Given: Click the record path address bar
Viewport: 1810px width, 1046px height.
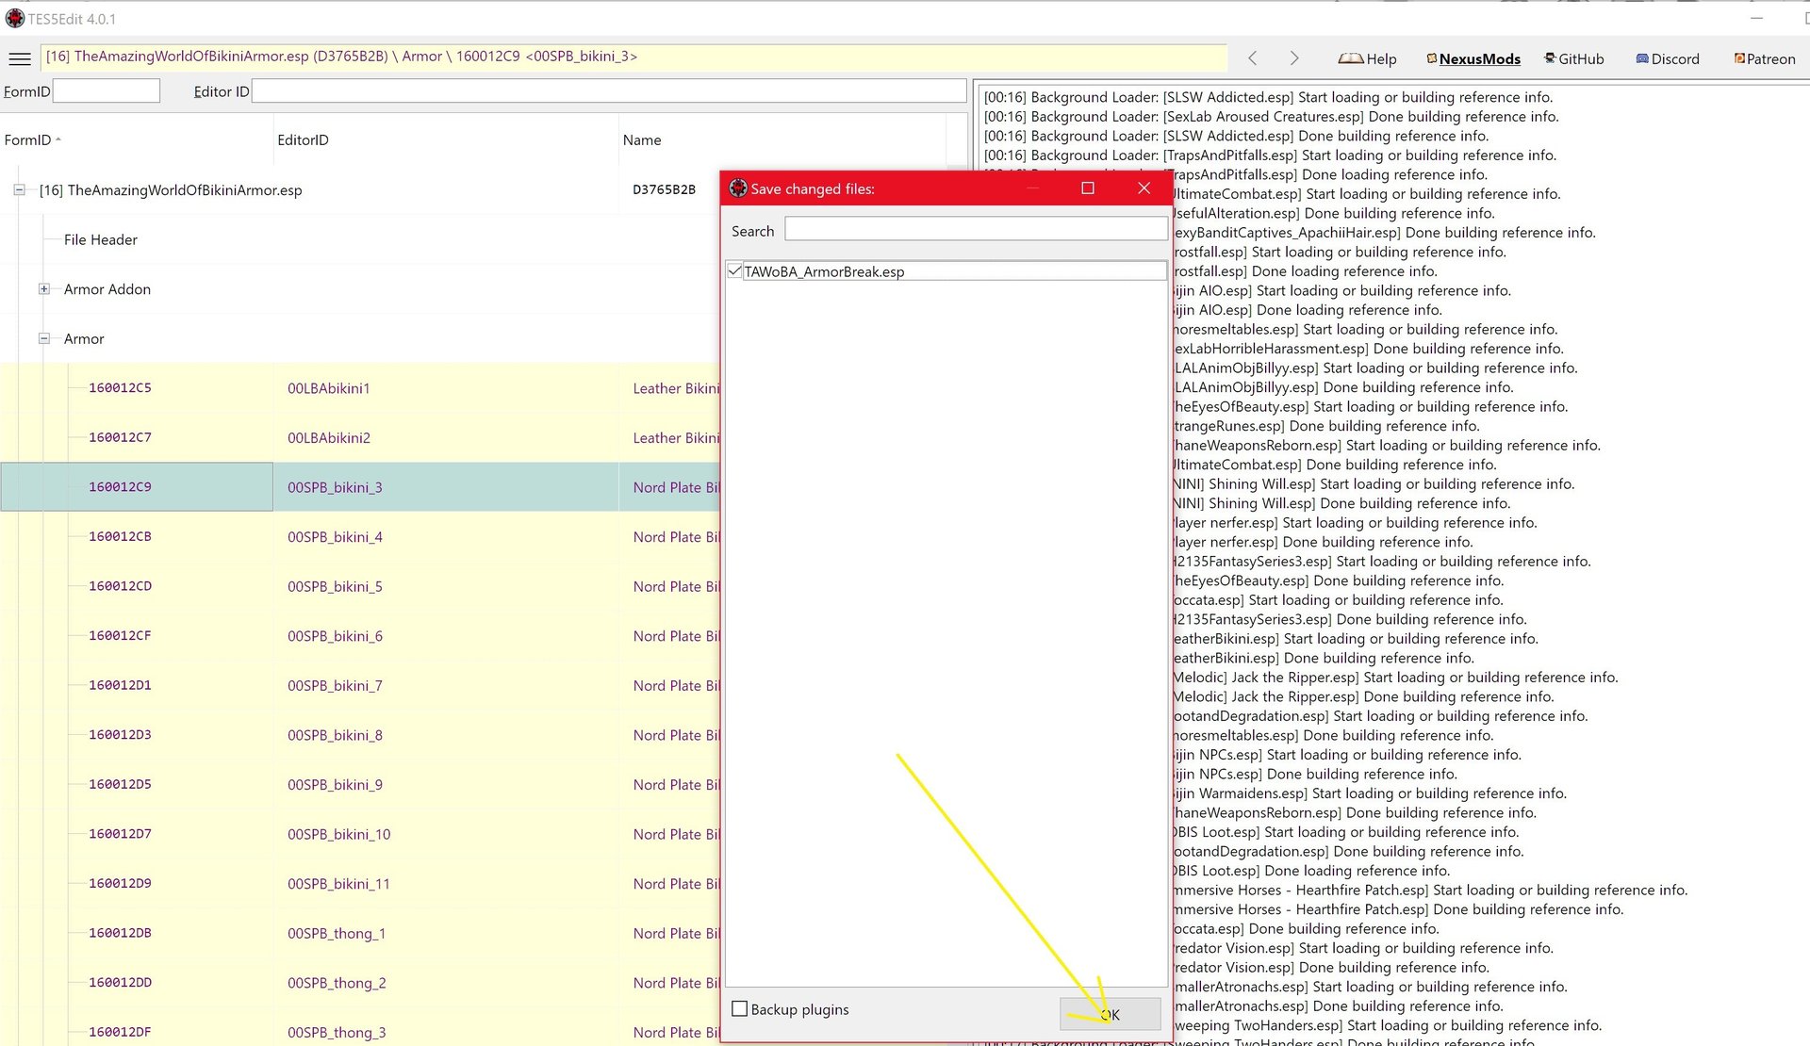Looking at the screenshot, I should click(633, 57).
